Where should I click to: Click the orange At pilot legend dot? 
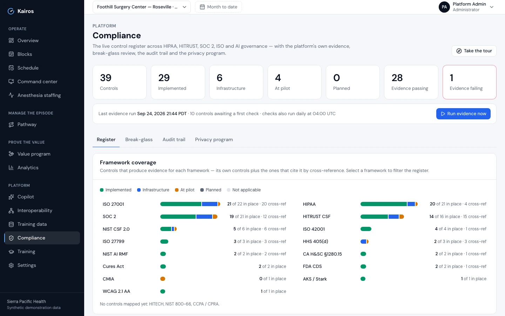pyautogui.click(x=177, y=190)
